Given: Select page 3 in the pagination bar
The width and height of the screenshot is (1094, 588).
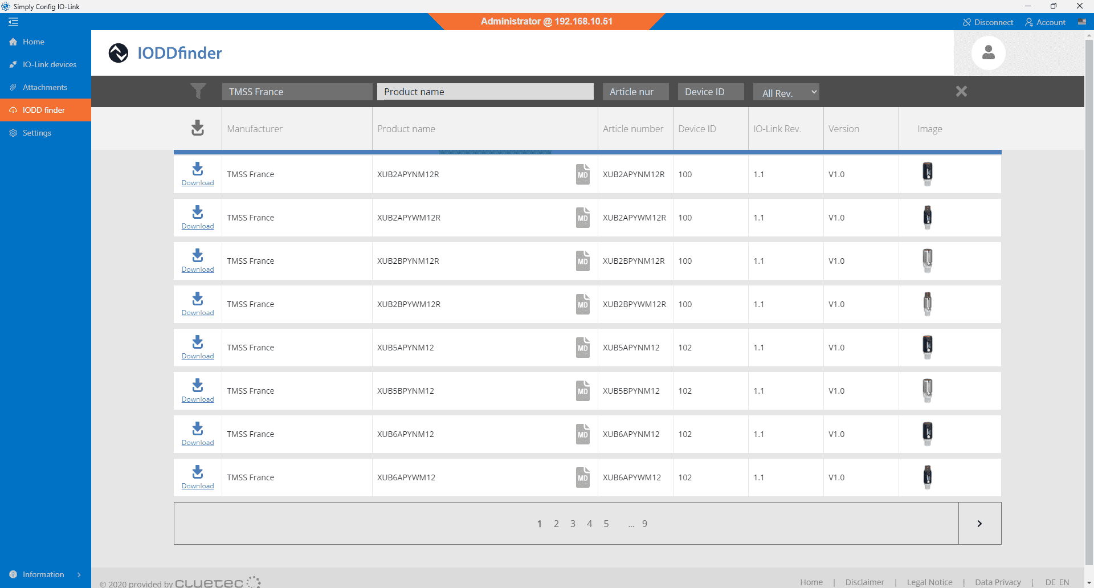Looking at the screenshot, I should pyautogui.click(x=573, y=523).
